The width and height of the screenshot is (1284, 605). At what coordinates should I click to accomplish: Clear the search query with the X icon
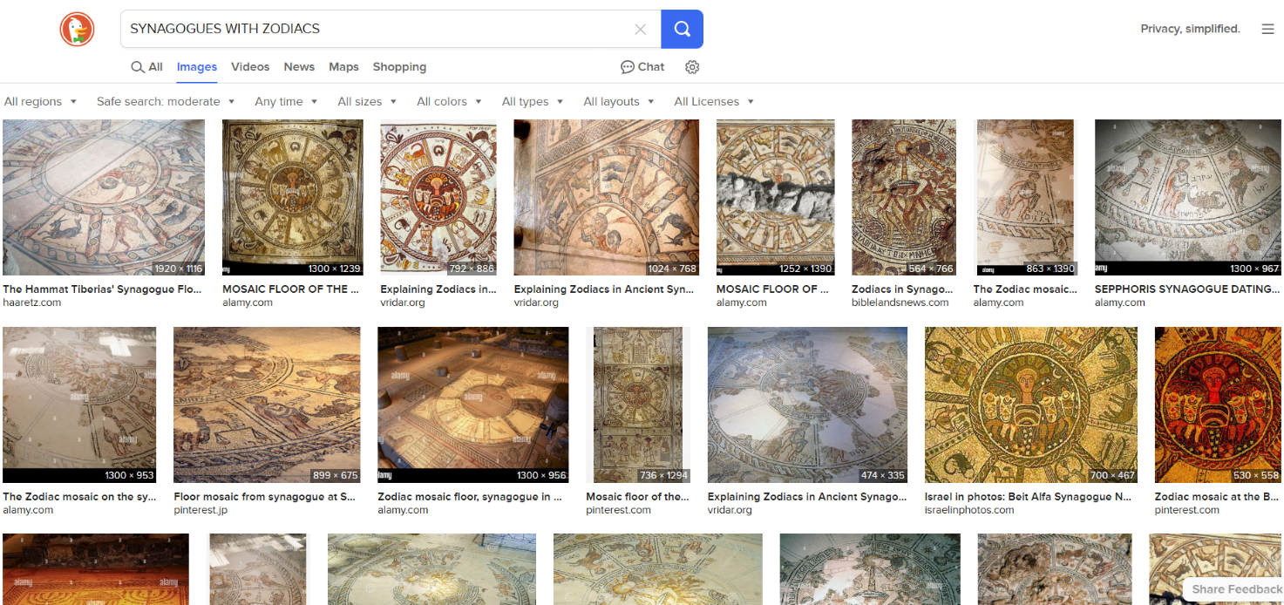tap(641, 30)
